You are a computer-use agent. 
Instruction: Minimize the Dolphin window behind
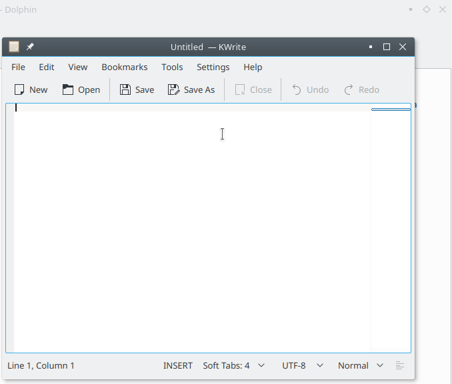tap(411, 9)
